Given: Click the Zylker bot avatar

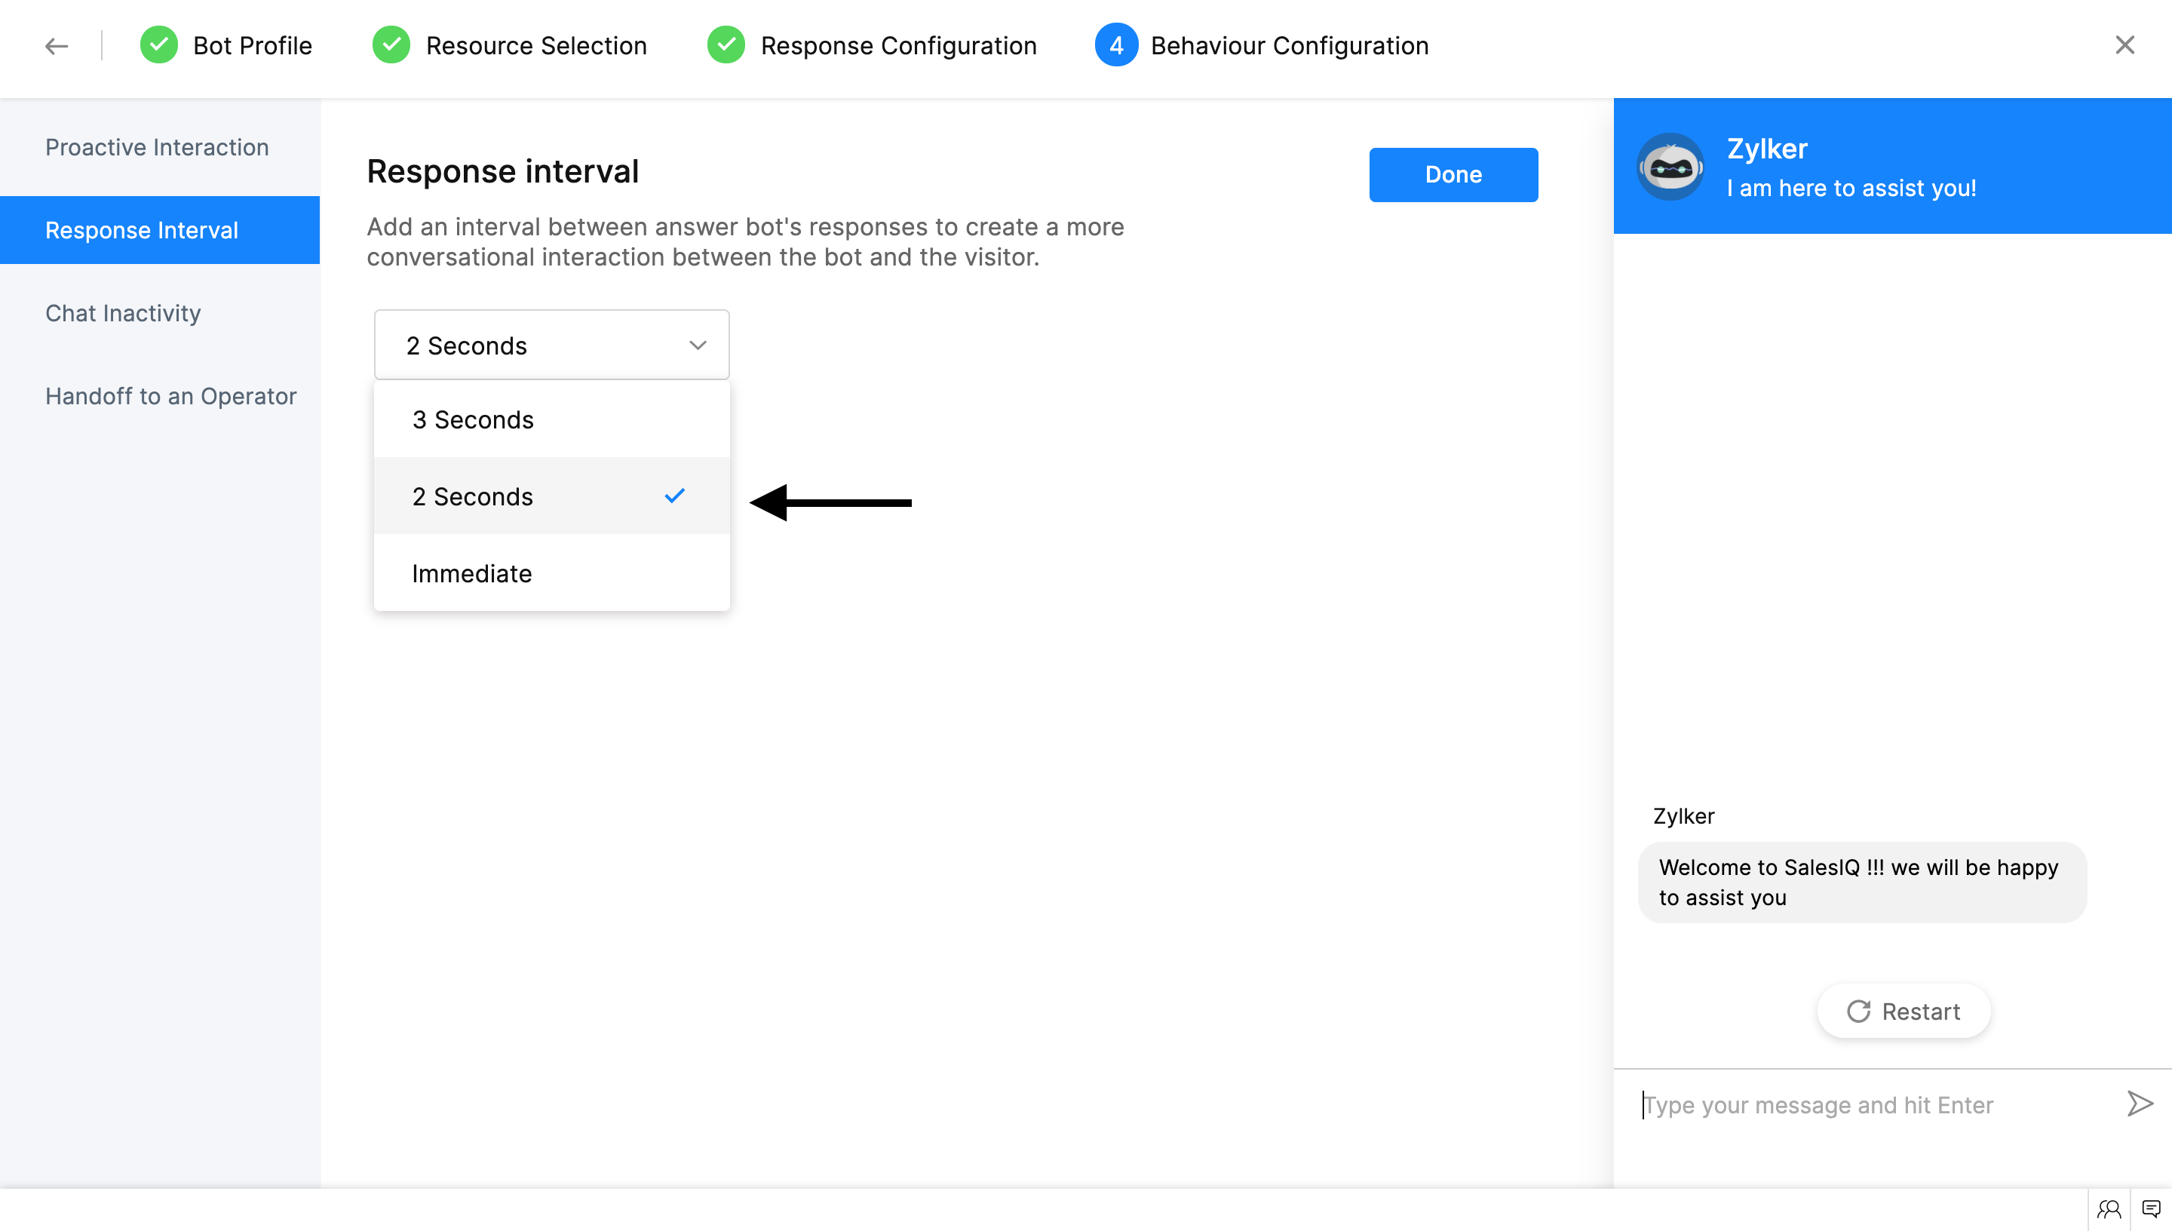Looking at the screenshot, I should [x=1670, y=167].
